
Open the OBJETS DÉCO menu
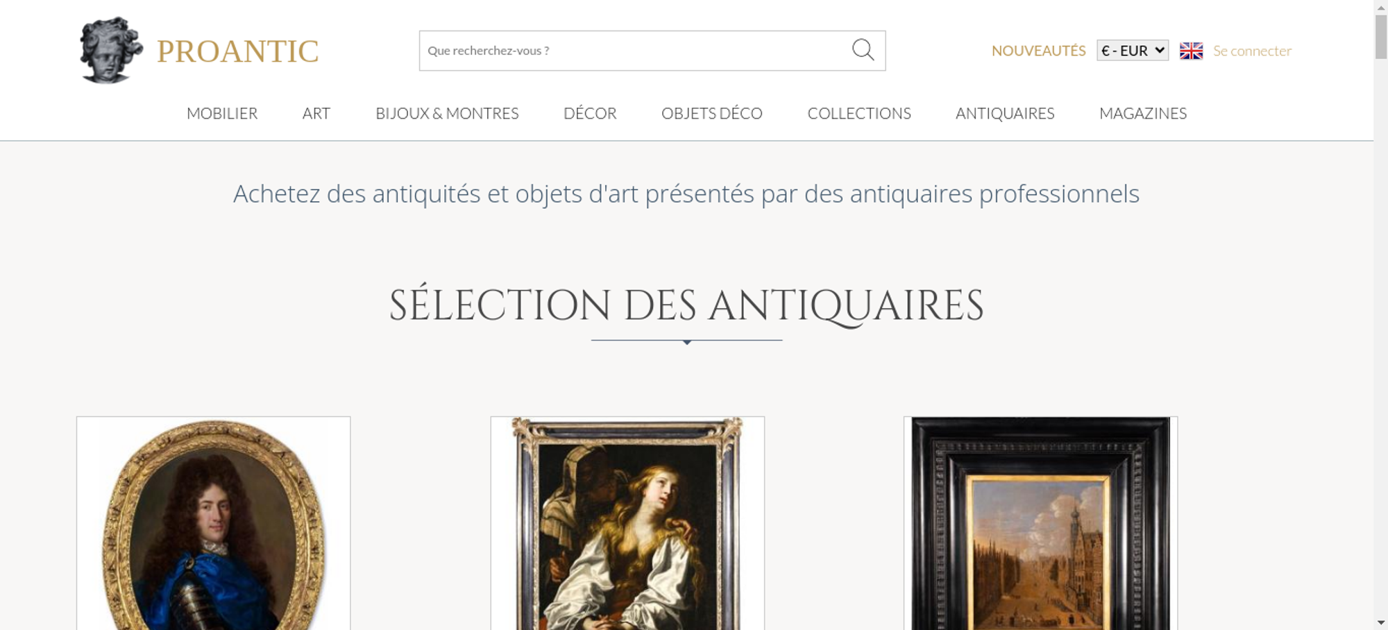pos(712,113)
